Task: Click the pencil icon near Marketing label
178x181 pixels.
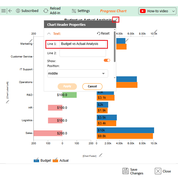Action: [x=31, y=41]
